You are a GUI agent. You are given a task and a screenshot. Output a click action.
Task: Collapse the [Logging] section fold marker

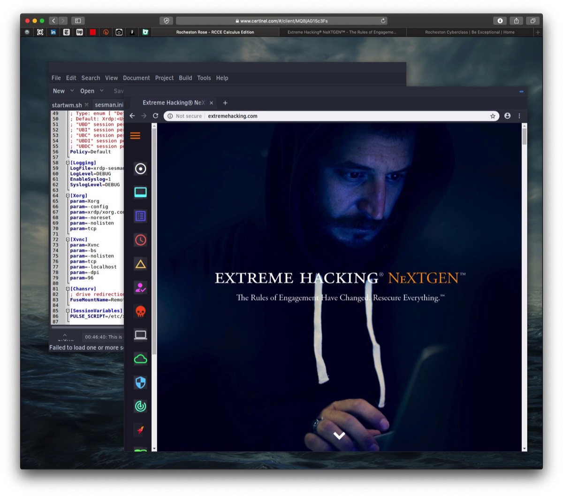click(68, 163)
